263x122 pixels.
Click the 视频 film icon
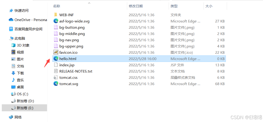pyautogui.click(x=13, y=52)
